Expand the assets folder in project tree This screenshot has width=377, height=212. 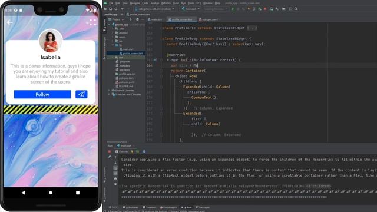click(113, 37)
